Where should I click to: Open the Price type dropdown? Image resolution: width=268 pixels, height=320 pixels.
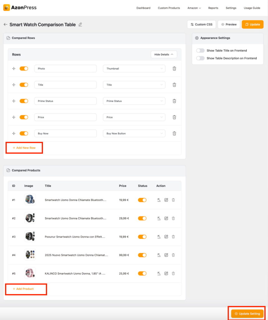click(134, 117)
